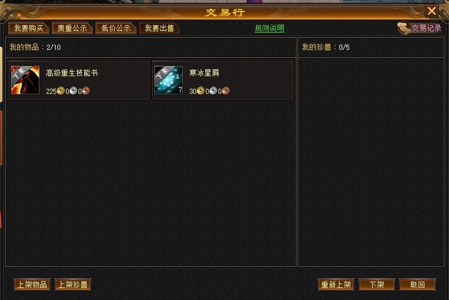Open the 规则说明 link
449x300 pixels.
click(x=269, y=28)
